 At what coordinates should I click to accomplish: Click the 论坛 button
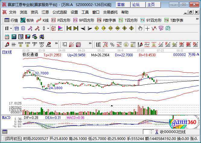[138, 5]
